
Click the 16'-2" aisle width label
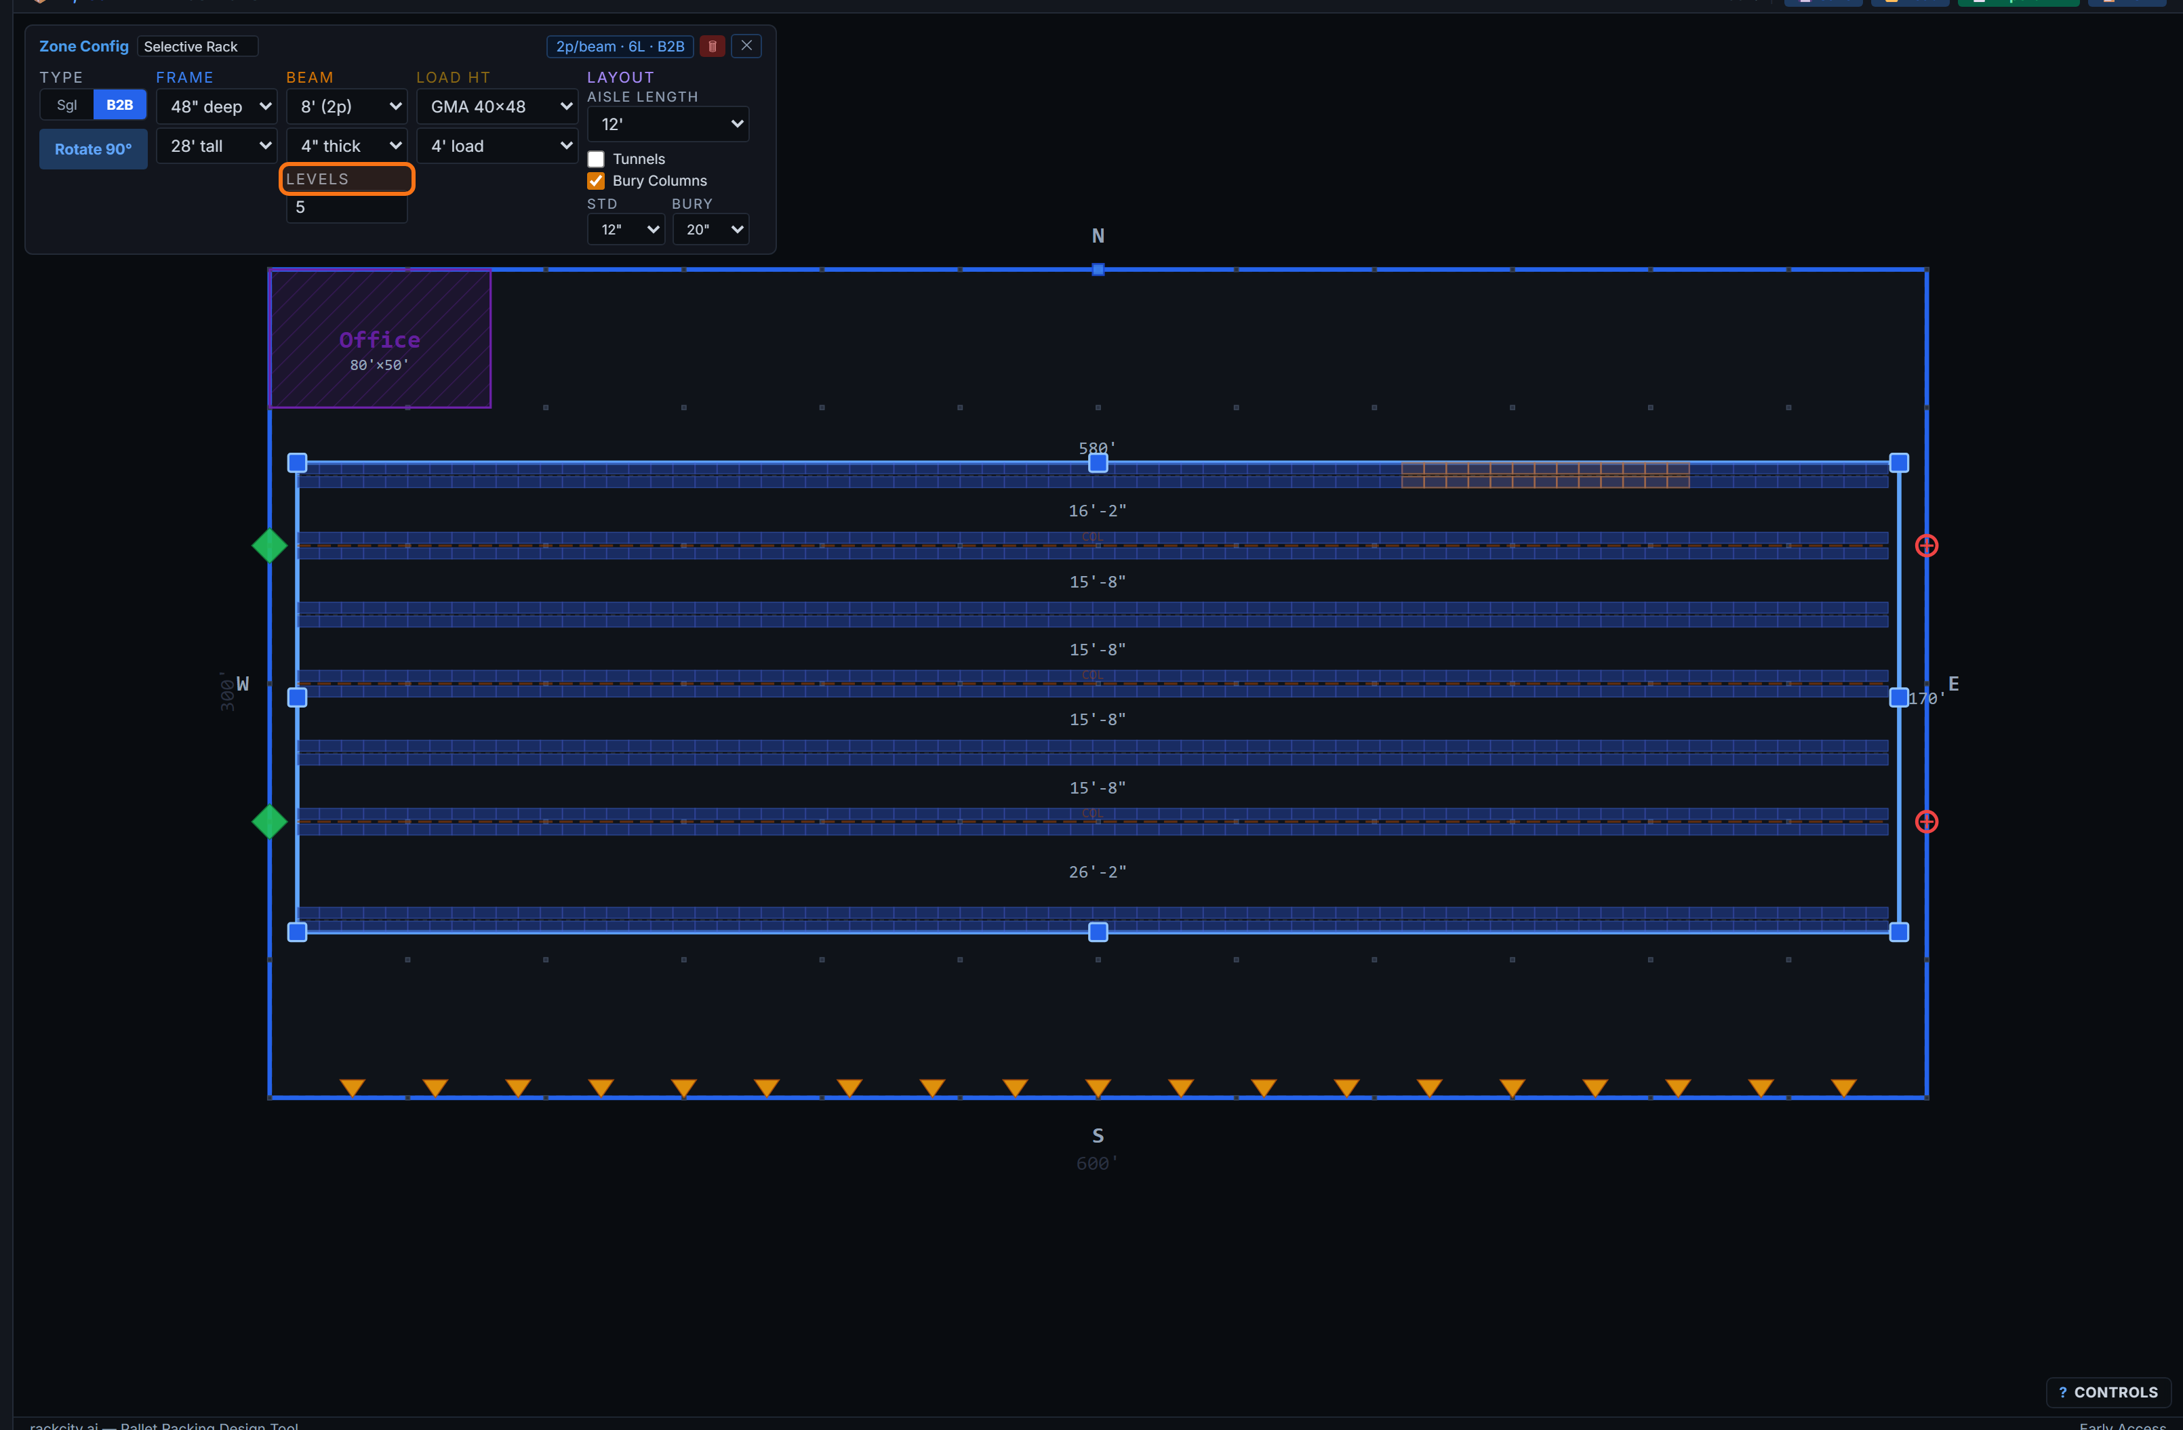(1098, 510)
